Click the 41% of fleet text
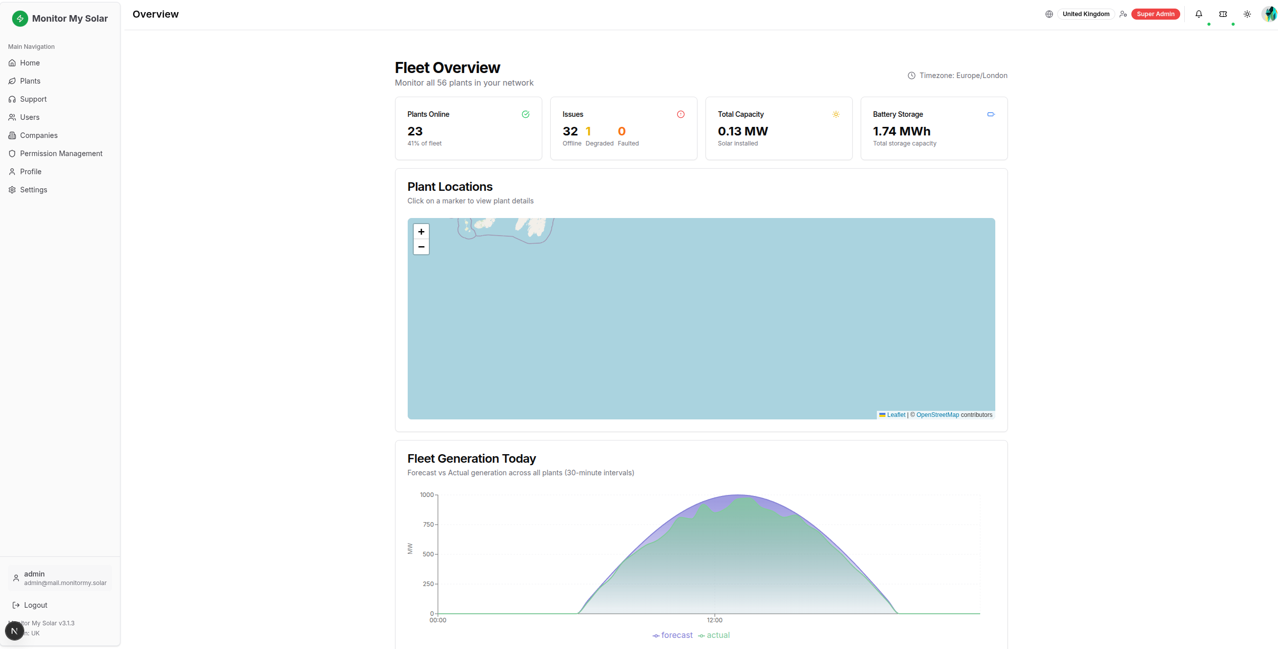Viewport: 1278px width, 649px height. (424, 143)
